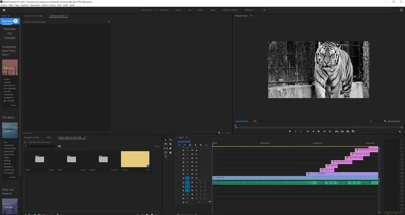This screenshot has height=215, width=405.
Task: Open Editar menu
Action: 11,5
